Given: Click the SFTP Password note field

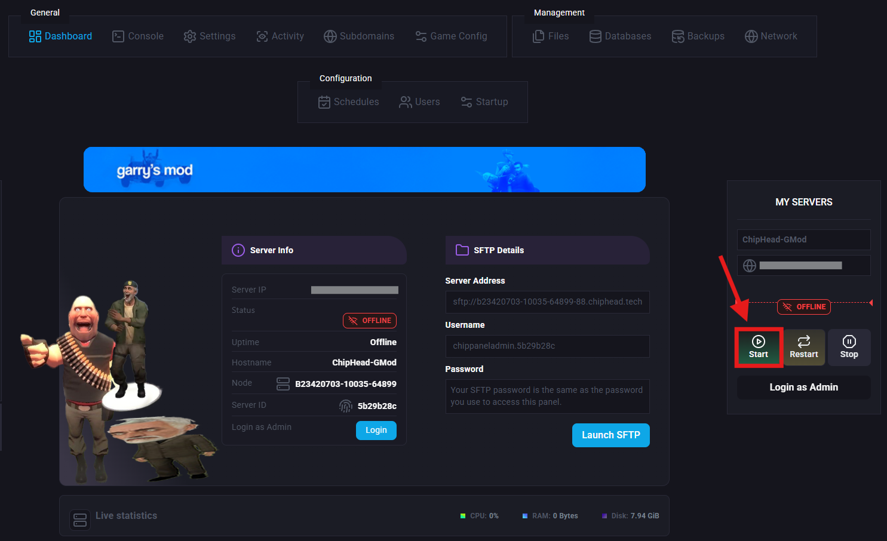Looking at the screenshot, I should 547,396.
